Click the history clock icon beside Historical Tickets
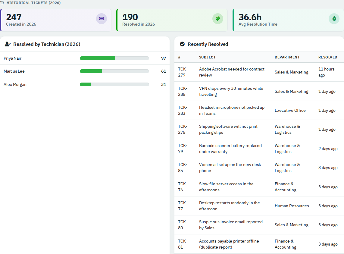 click(2, 3)
